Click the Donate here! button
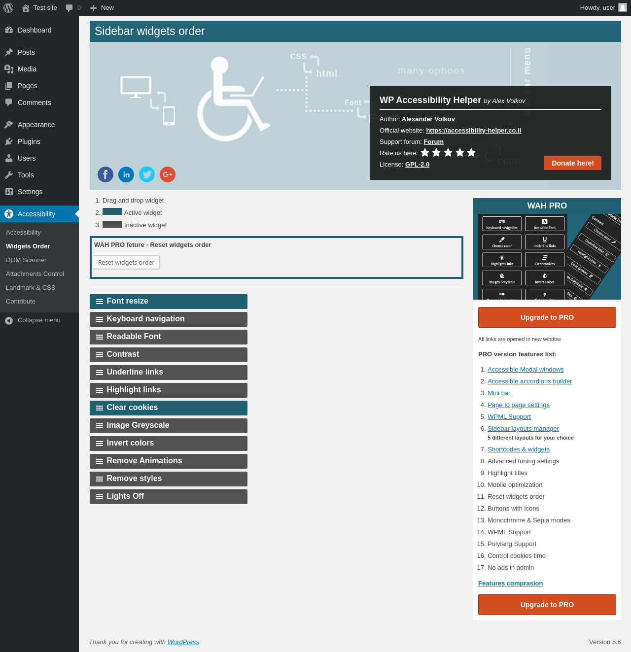 tap(573, 163)
